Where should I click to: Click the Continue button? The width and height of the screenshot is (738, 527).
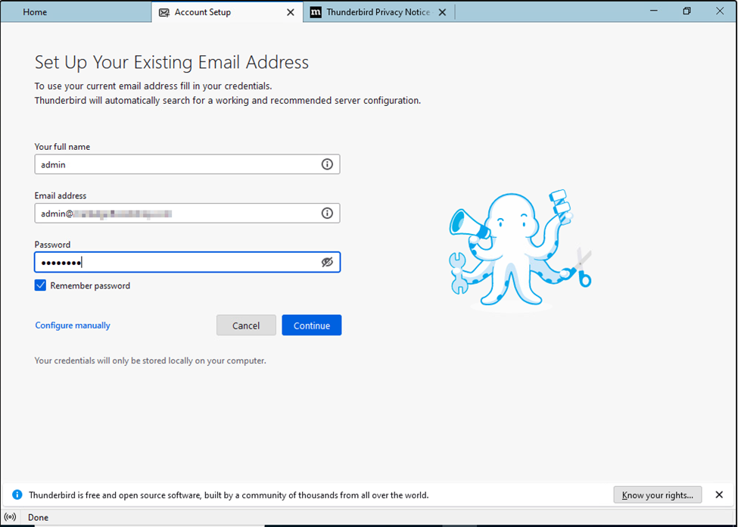[312, 326]
